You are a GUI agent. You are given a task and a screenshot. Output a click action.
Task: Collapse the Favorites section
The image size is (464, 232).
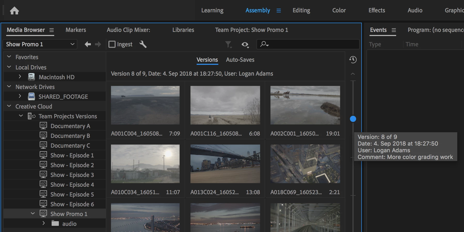(9, 57)
